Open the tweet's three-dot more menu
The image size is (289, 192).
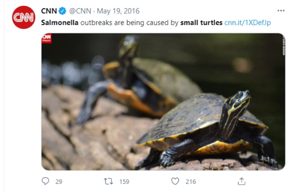coord(281,10)
